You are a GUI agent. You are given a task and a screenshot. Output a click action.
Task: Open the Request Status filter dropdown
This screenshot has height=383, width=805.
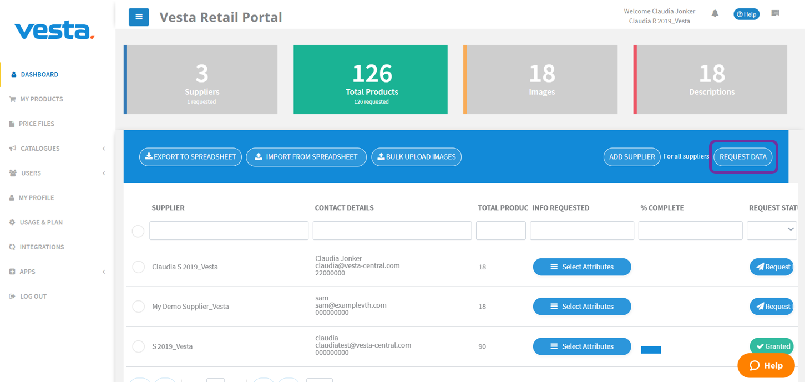tap(772, 231)
